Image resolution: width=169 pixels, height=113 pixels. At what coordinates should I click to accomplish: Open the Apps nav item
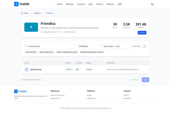coord(91,4)
